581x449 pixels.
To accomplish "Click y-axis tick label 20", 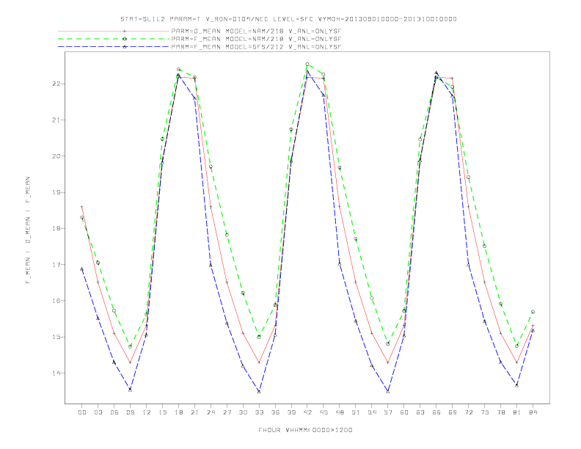I will (x=56, y=156).
